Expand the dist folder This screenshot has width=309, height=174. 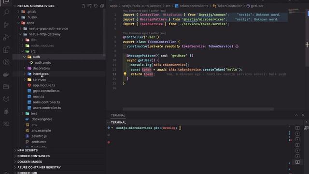click(x=23, y=40)
